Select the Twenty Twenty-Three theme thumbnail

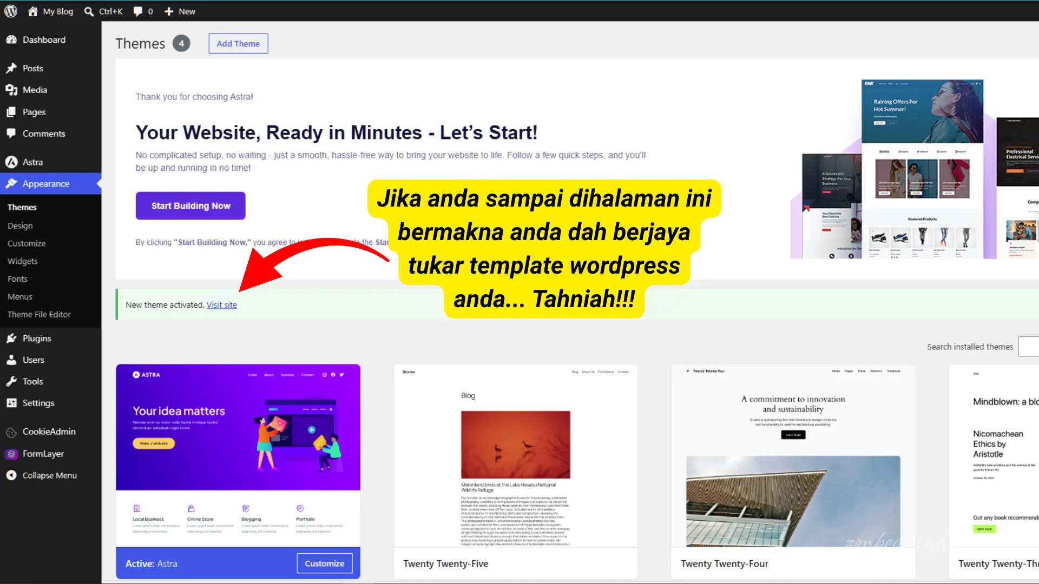pos(995,455)
